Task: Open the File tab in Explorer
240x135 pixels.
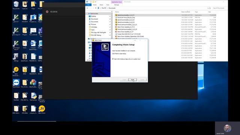Action: coord(88,5)
